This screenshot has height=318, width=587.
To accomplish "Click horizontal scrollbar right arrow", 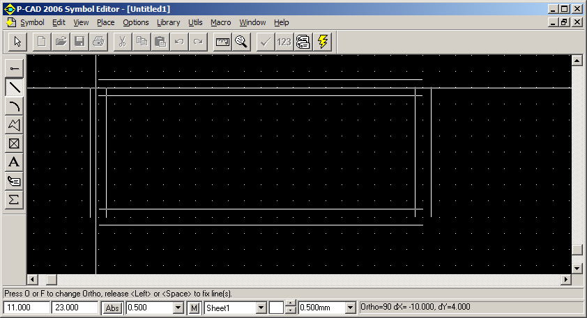I will click(x=566, y=279).
